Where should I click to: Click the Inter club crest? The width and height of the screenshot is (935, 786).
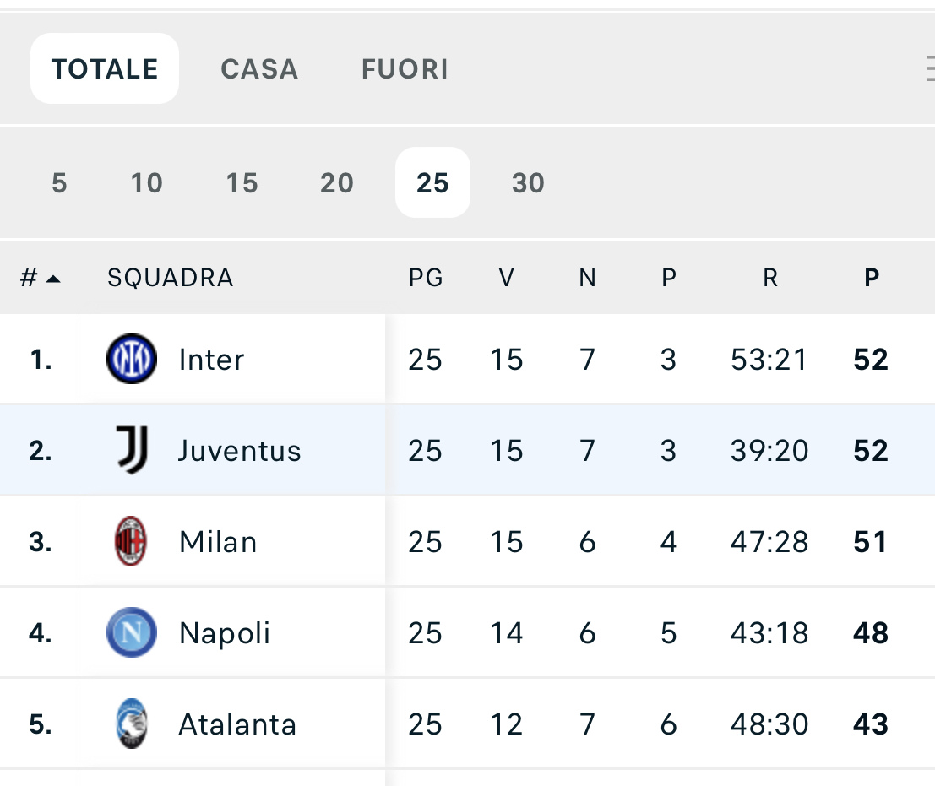click(x=132, y=359)
